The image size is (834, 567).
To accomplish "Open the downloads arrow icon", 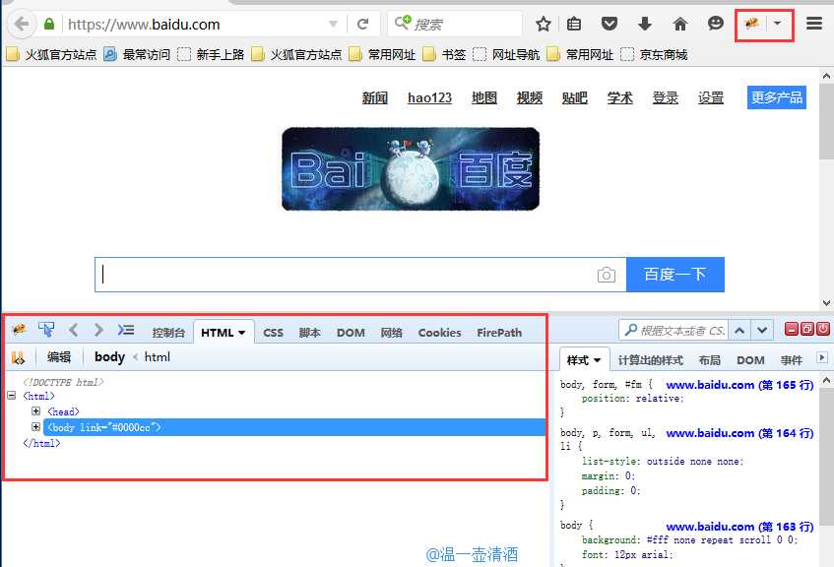I will [645, 24].
